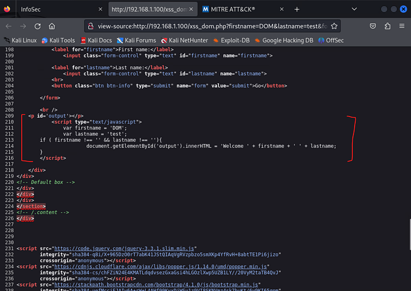411x291 pixels.
Task: Go forward one page
Action: pos(23,26)
